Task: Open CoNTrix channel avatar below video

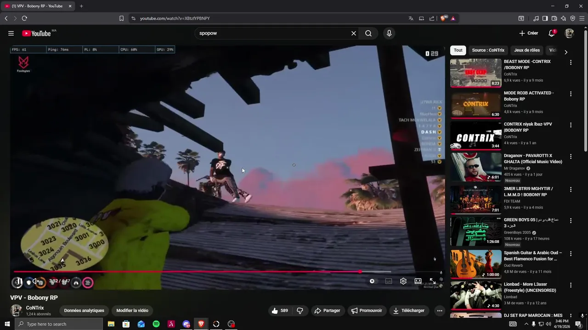Action: coord(16,310)
